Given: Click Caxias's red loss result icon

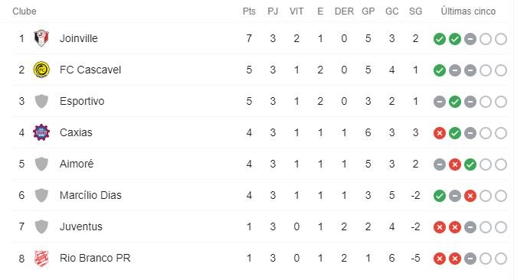Looking at the screenshot, I should pos(440,133).
